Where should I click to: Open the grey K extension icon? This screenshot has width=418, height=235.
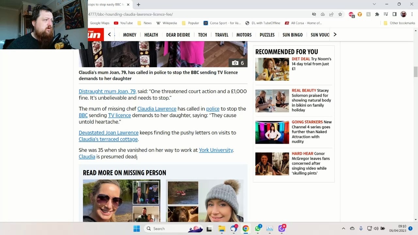coord(368,14)
